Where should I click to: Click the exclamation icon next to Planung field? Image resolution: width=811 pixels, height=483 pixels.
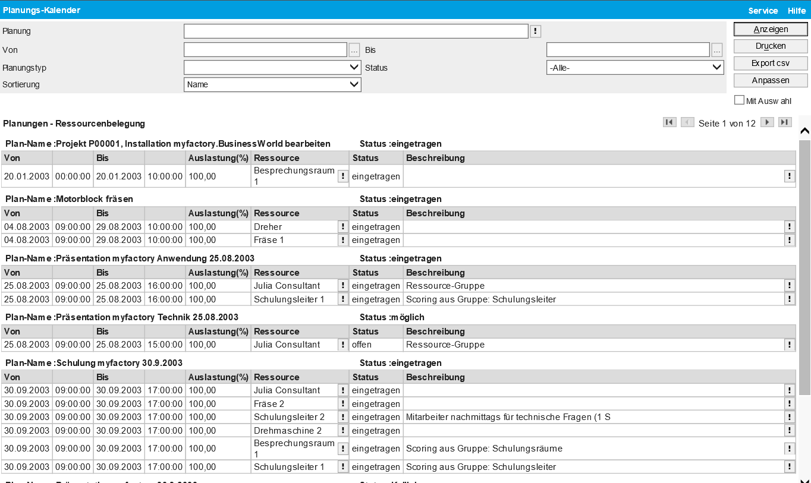coord(535,31)
